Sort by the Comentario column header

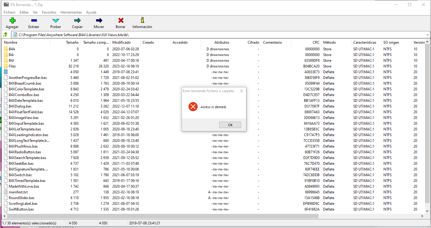click(x=276, y=42)
